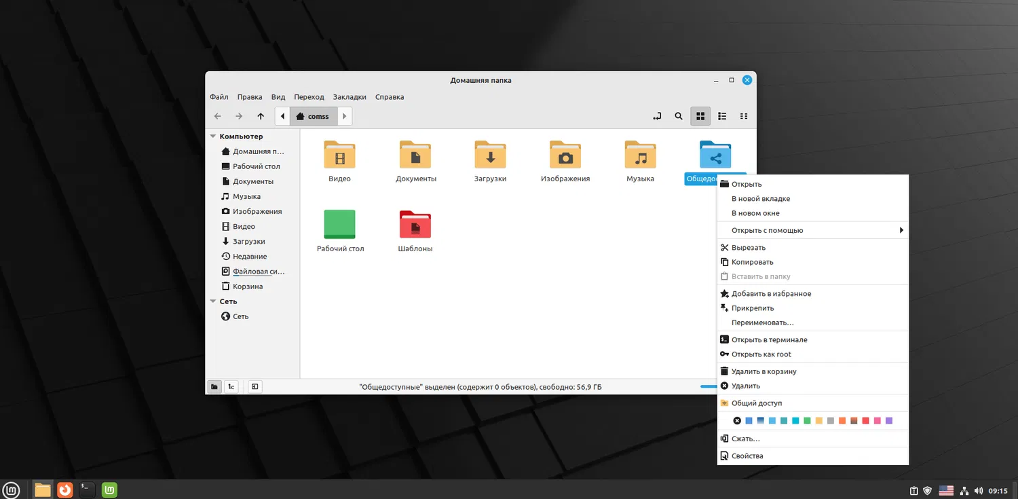Choose В новом окне

point(813,213)
